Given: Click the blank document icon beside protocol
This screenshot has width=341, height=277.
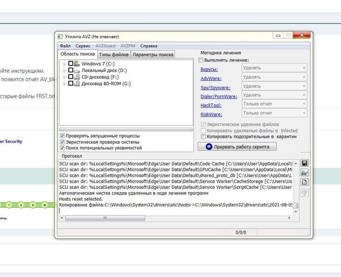Looking at the screenshot, I should coord(304,182).
